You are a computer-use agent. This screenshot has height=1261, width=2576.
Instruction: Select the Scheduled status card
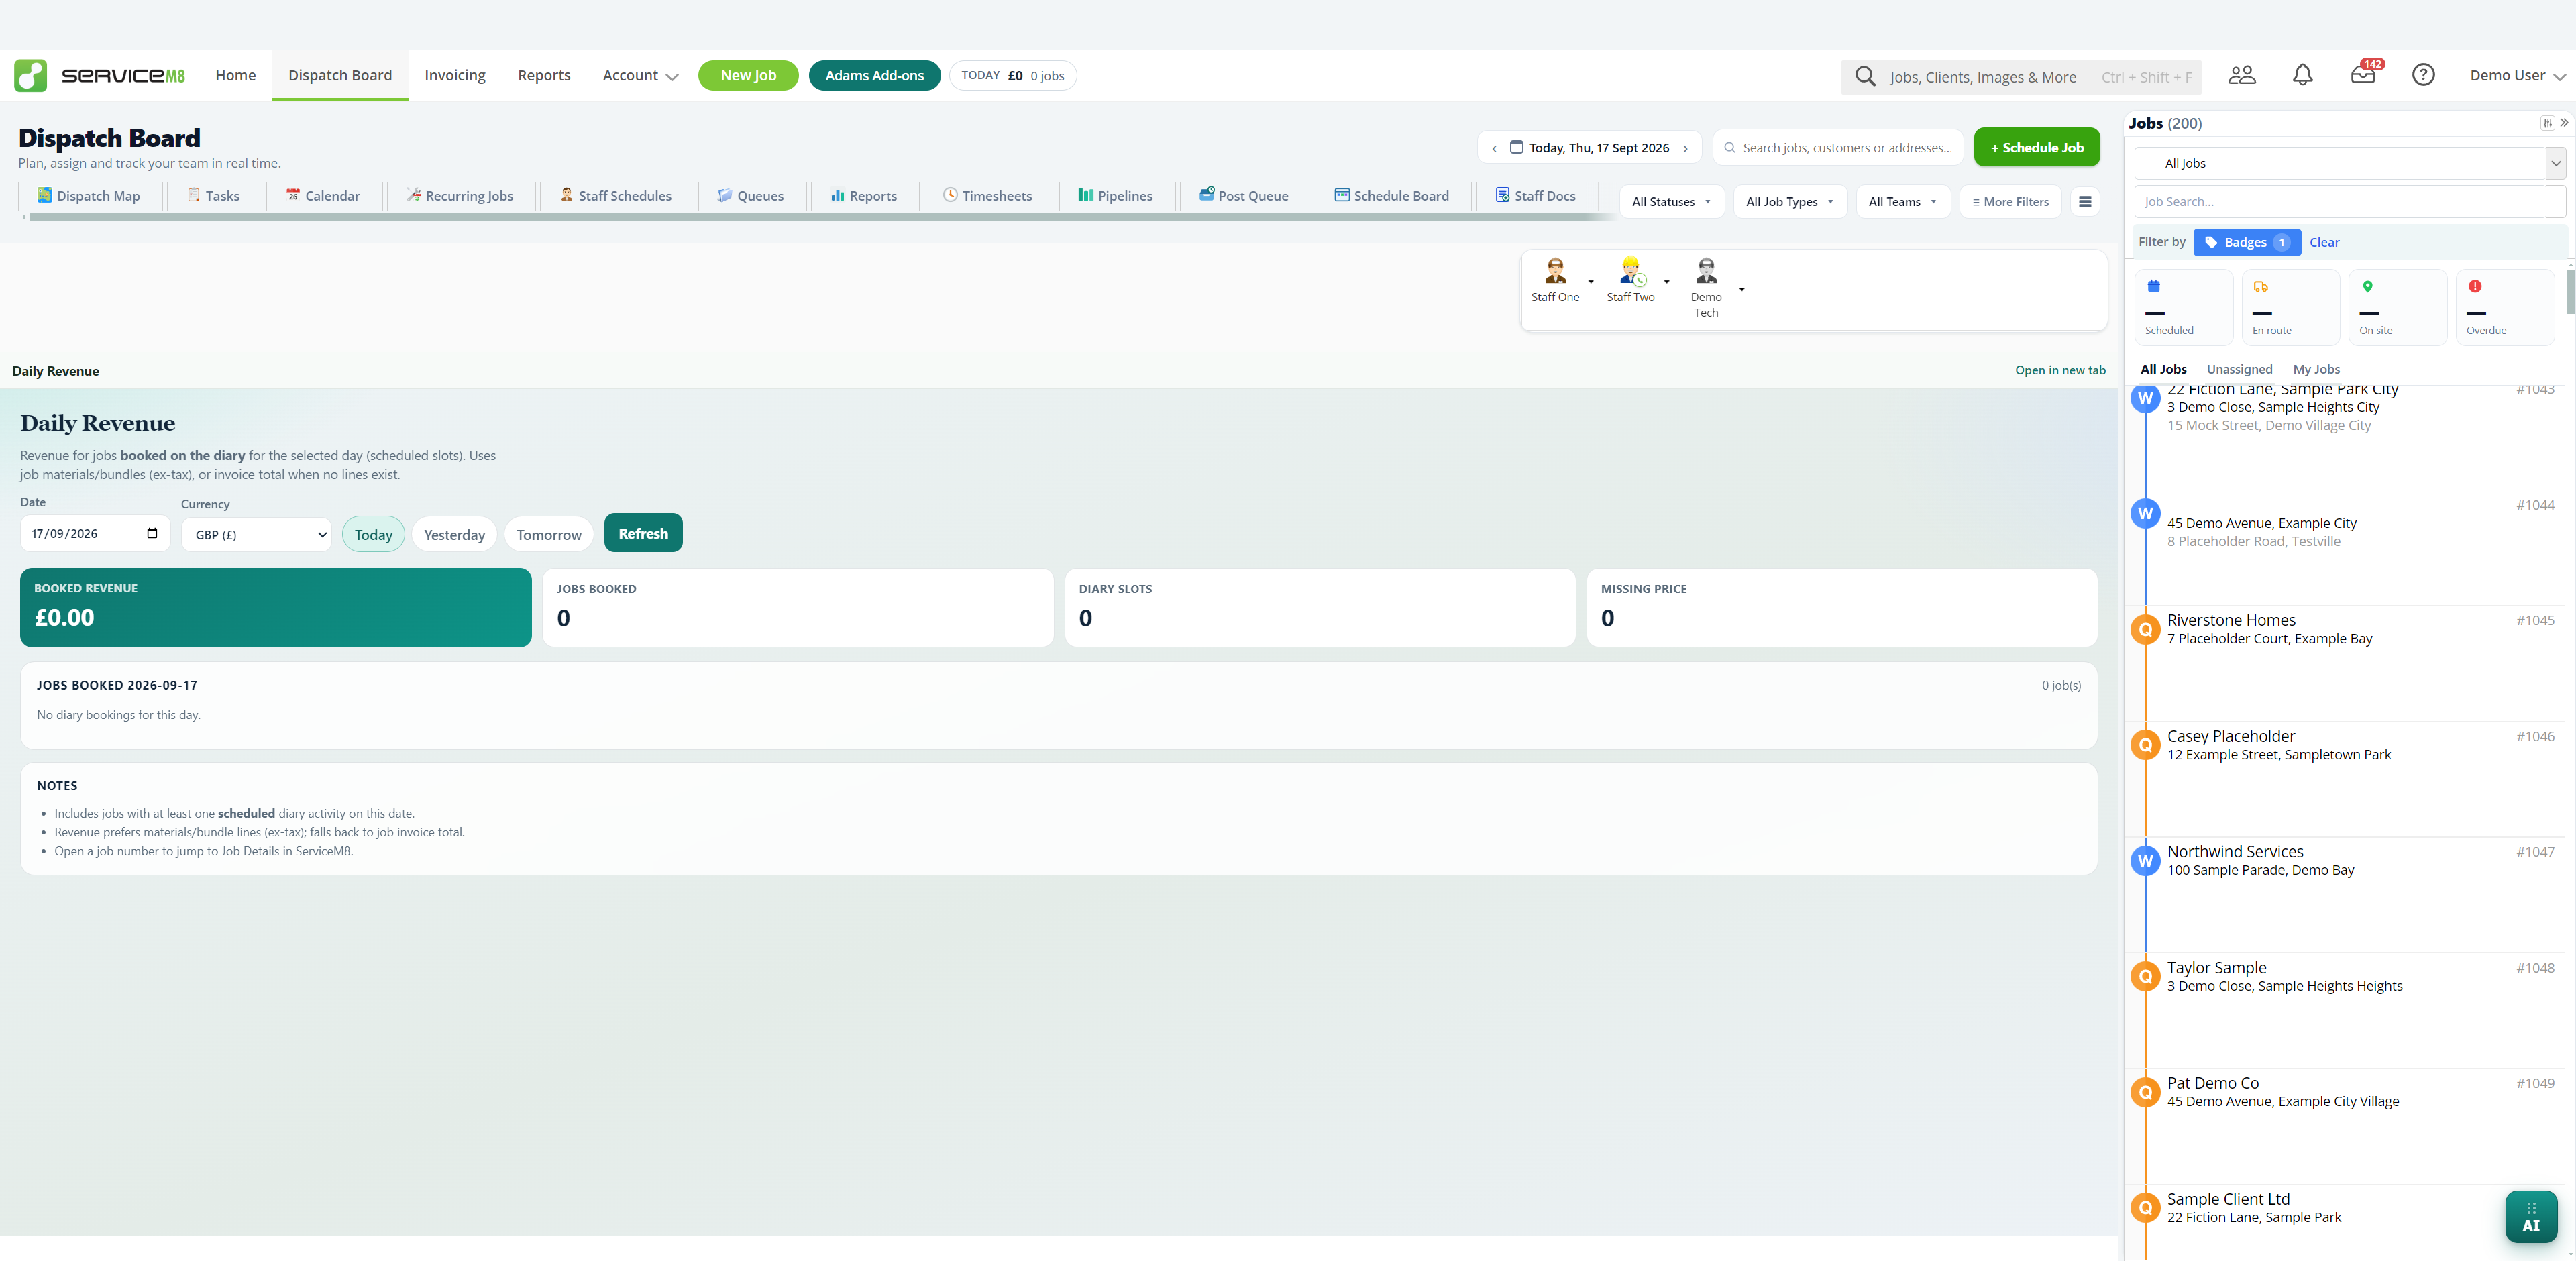point(2183,308)
